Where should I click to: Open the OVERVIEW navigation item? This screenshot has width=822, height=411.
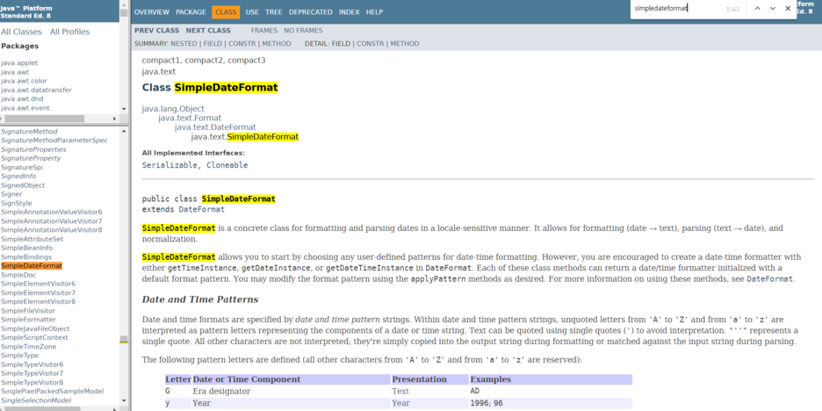pyautogui.click(x=152, y=12)
